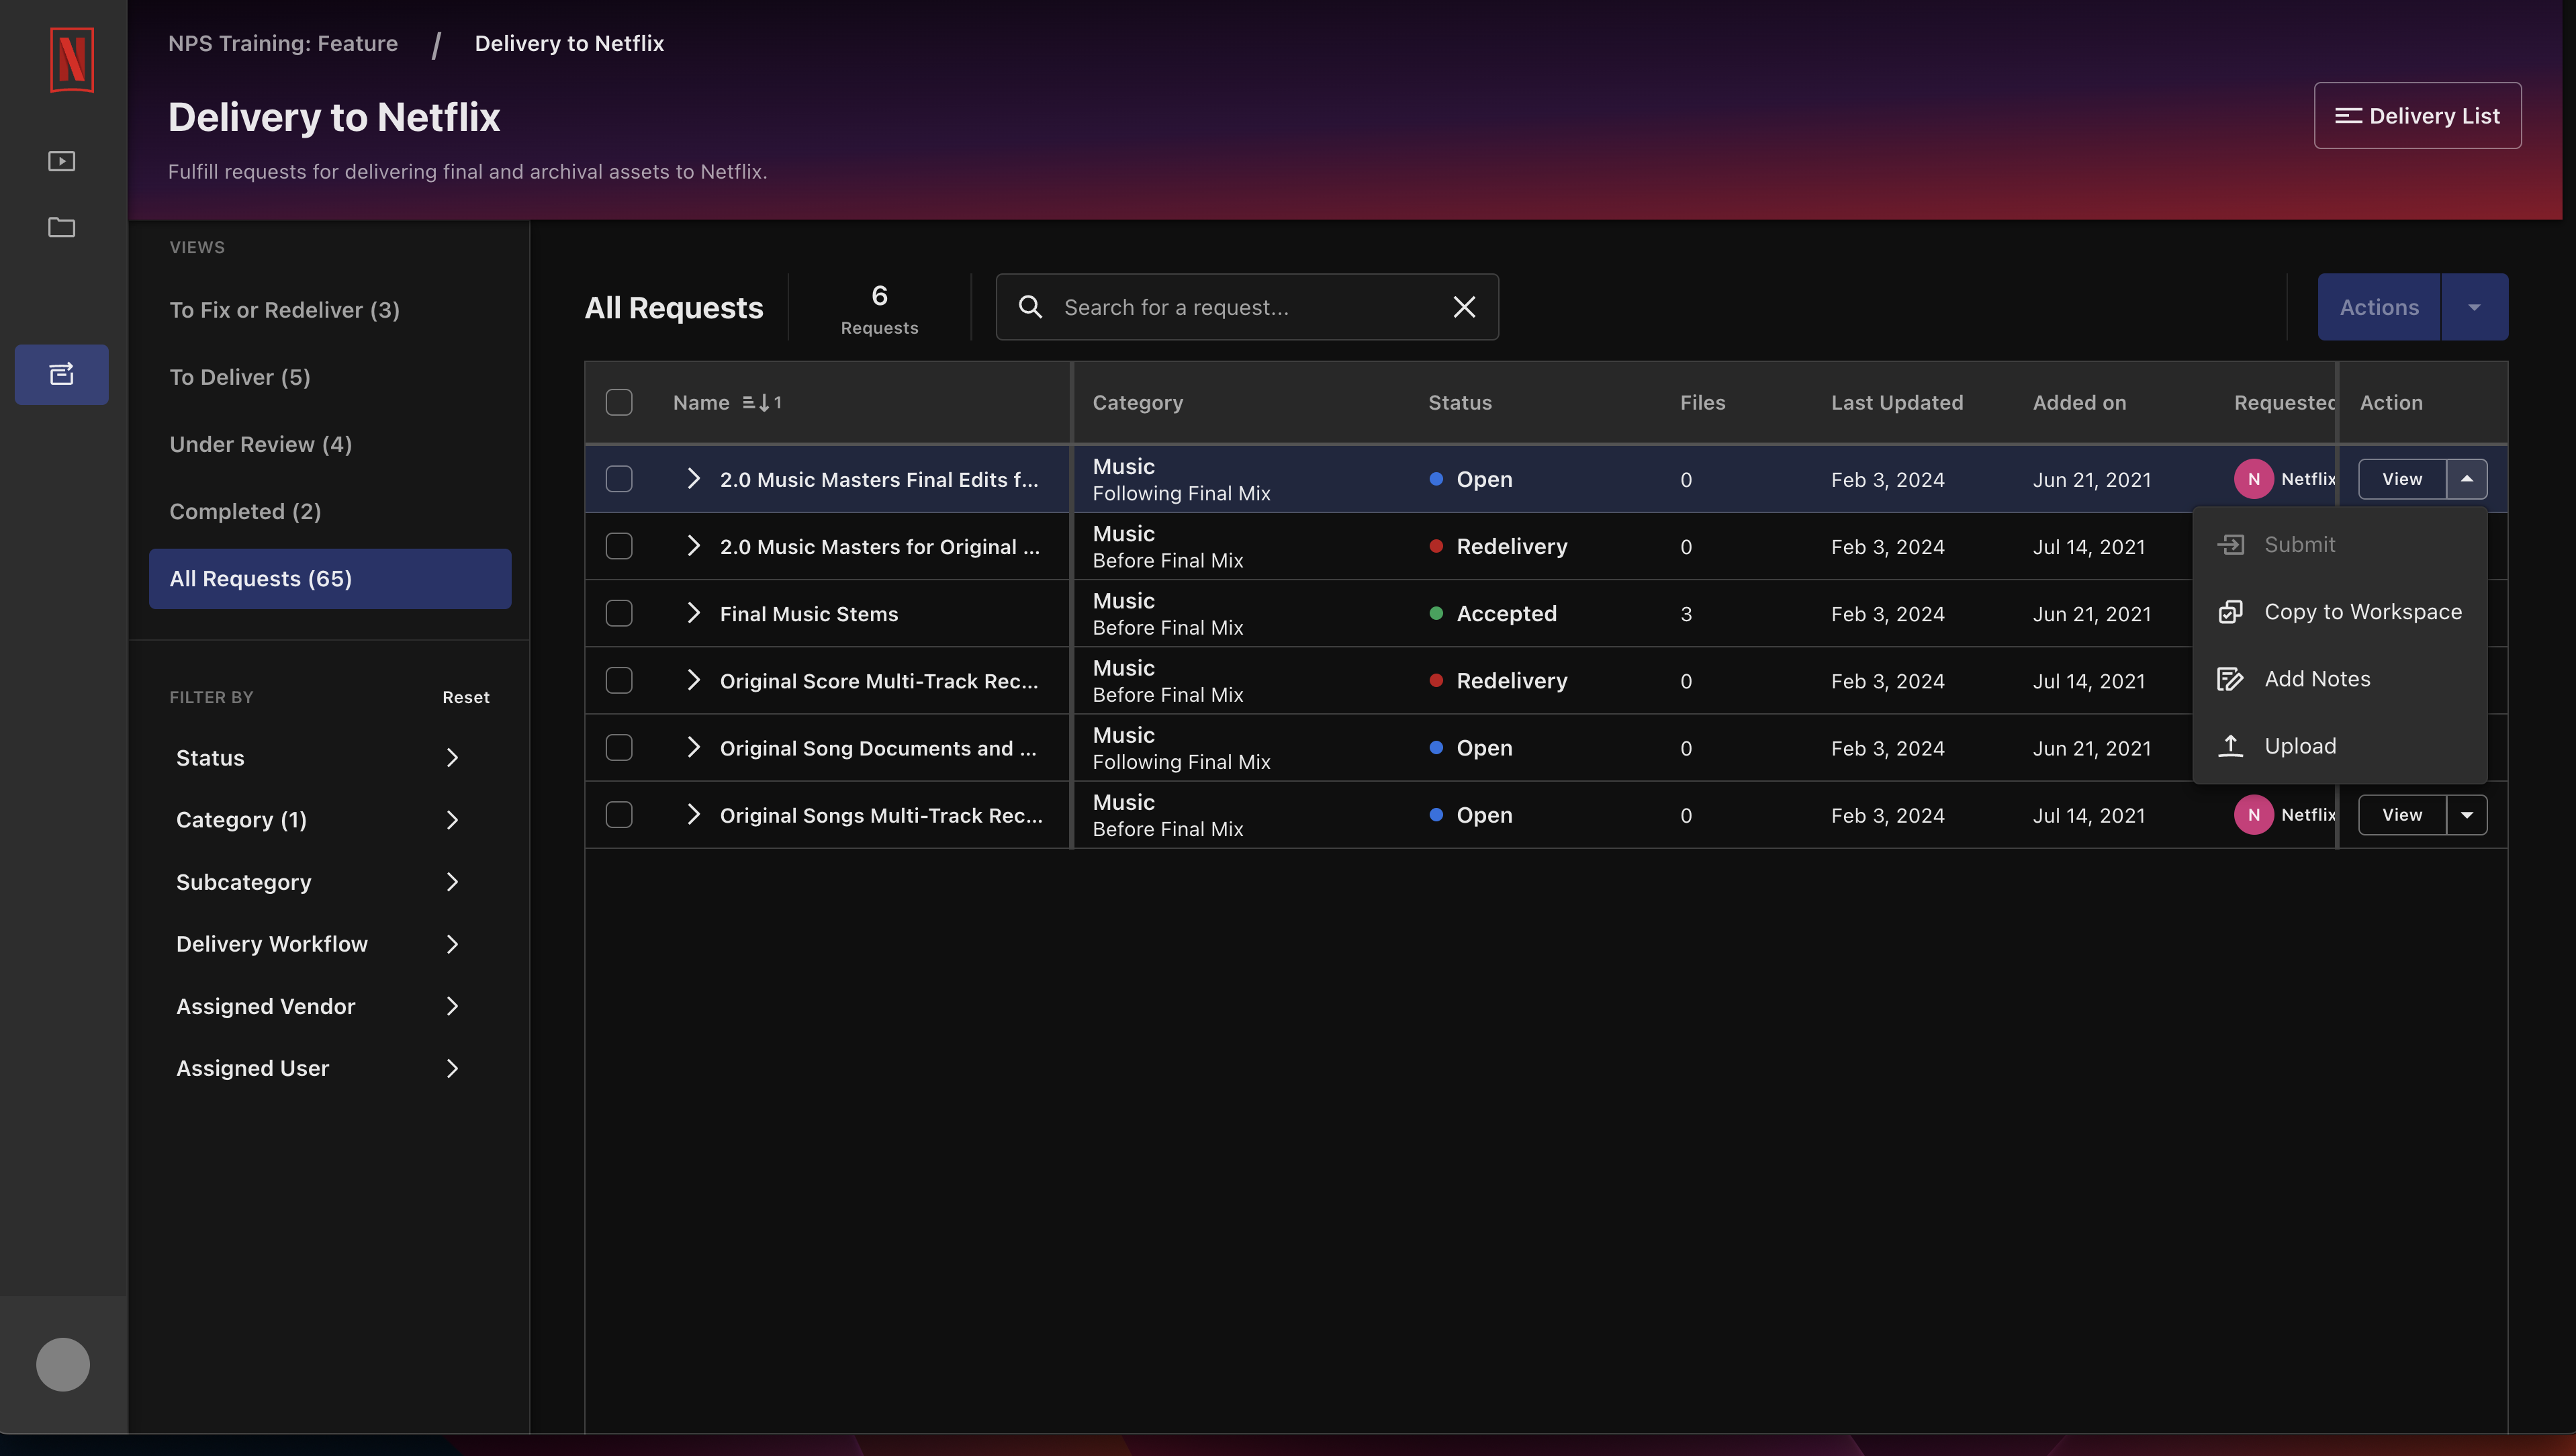Click the search magnifier icon
2576x1456 pixels.
tap(1030, 307)
